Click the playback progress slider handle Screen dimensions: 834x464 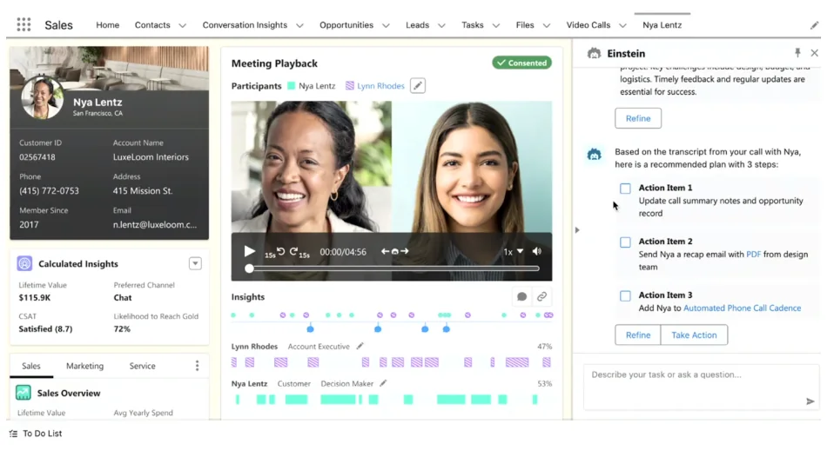point(249,268)
